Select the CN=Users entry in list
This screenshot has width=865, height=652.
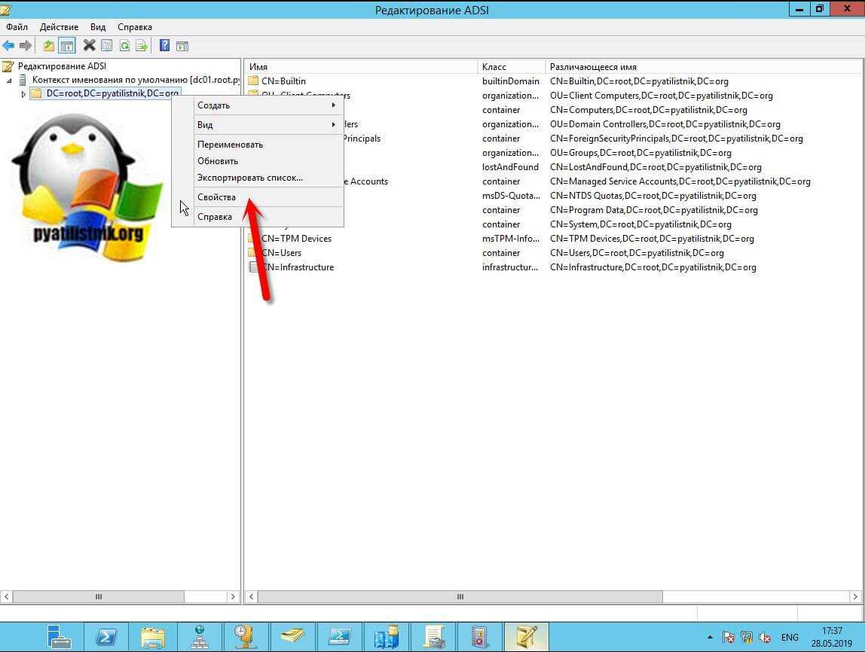tap(281, 253)
